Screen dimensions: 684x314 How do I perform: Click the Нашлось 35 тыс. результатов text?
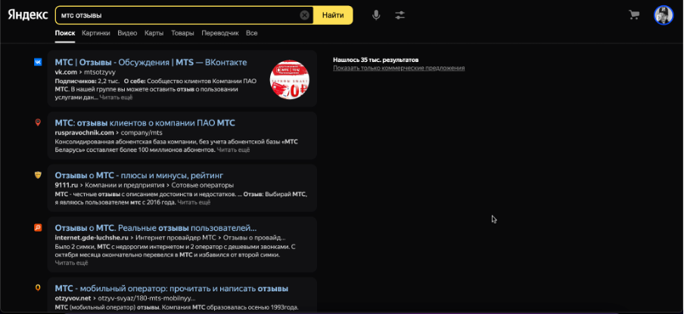point(375,60)
